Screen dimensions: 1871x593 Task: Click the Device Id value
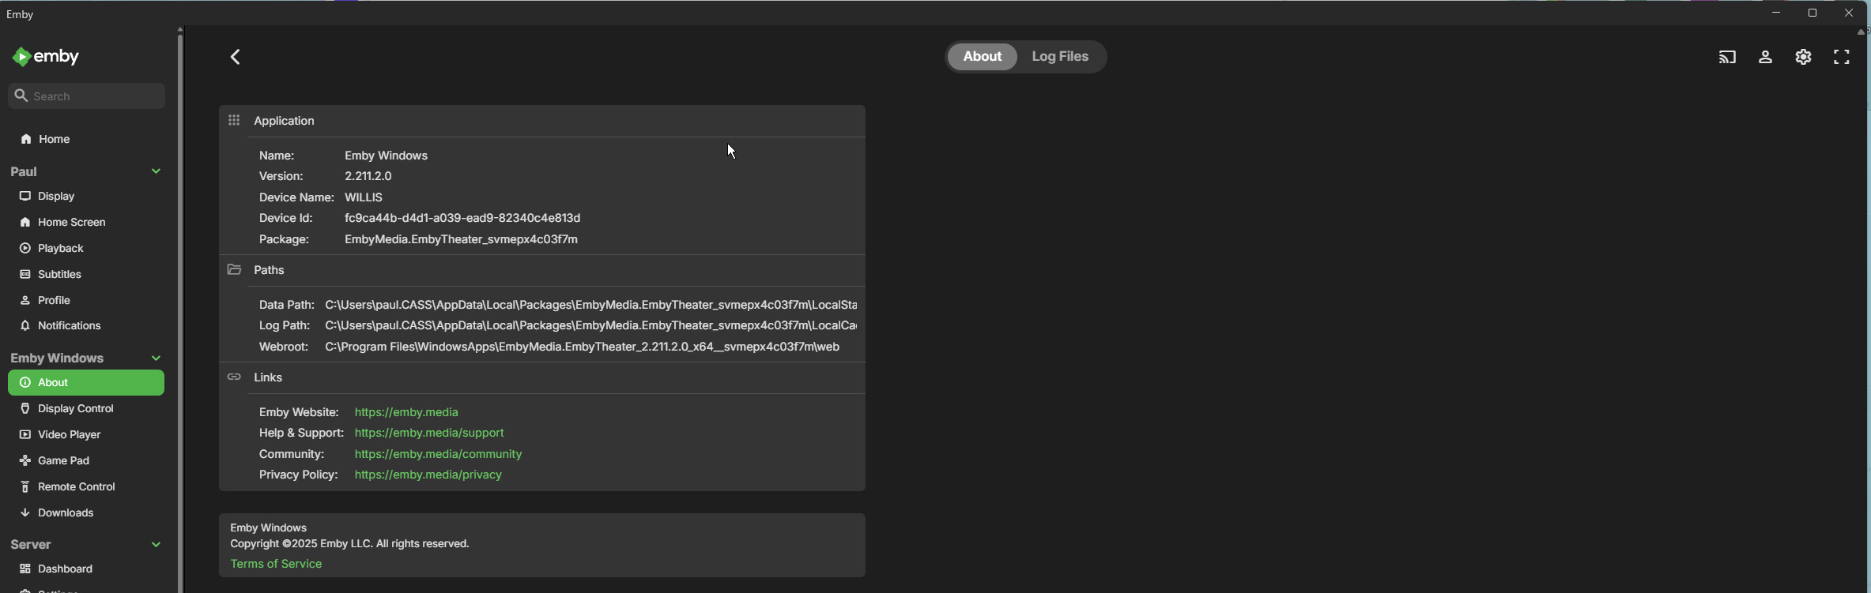click(x=462, y=218)
